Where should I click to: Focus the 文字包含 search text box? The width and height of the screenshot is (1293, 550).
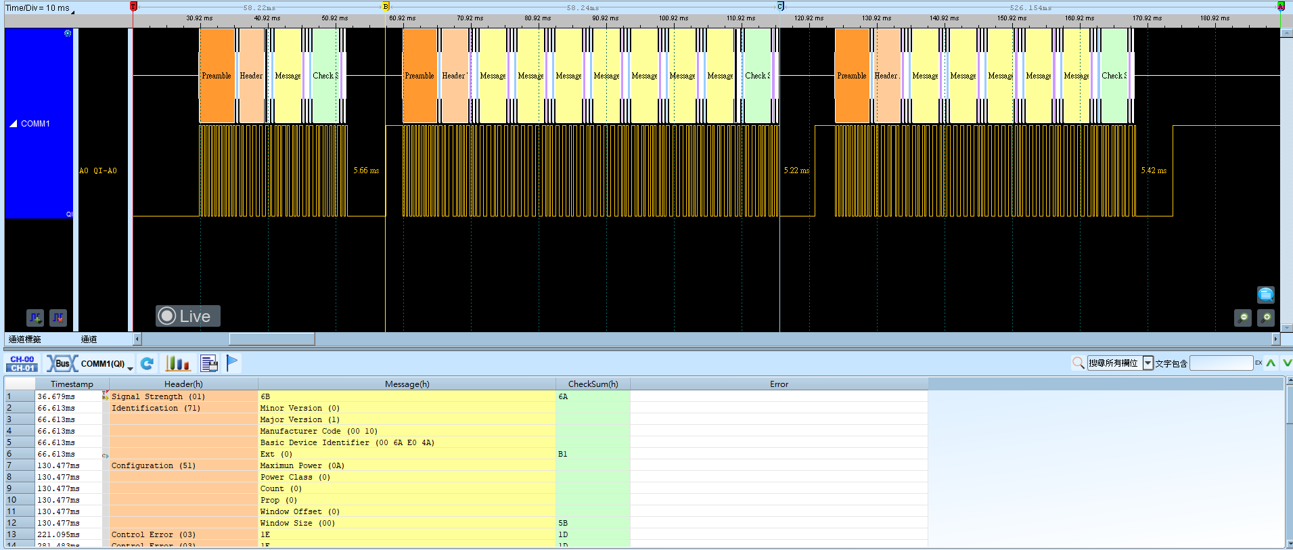[x=1221, y=363]
